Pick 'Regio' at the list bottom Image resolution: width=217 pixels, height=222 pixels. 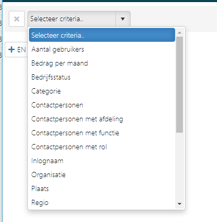pos(102,202)
